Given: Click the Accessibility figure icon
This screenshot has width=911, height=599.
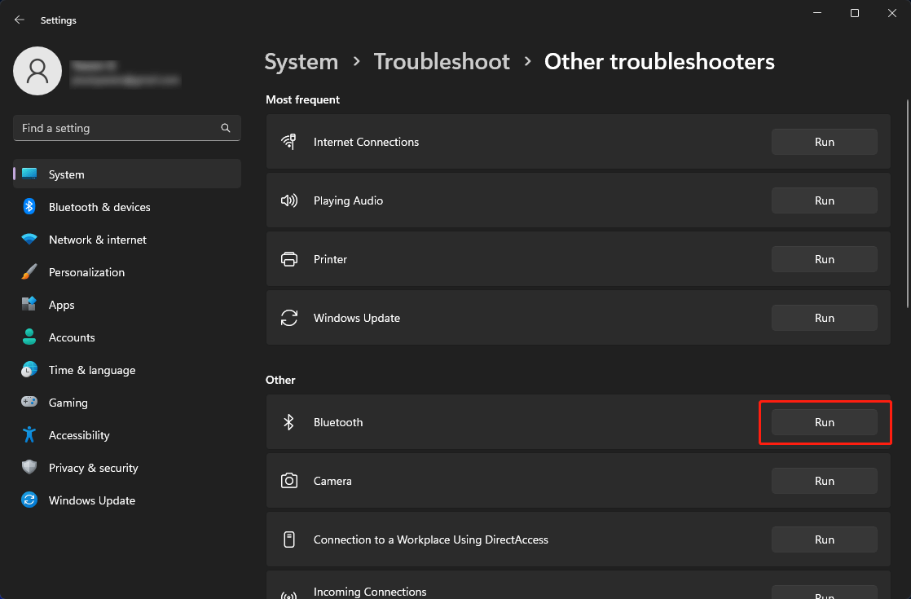Looking at the screenshot, I should pyautogui.click(x=29, y=434).
